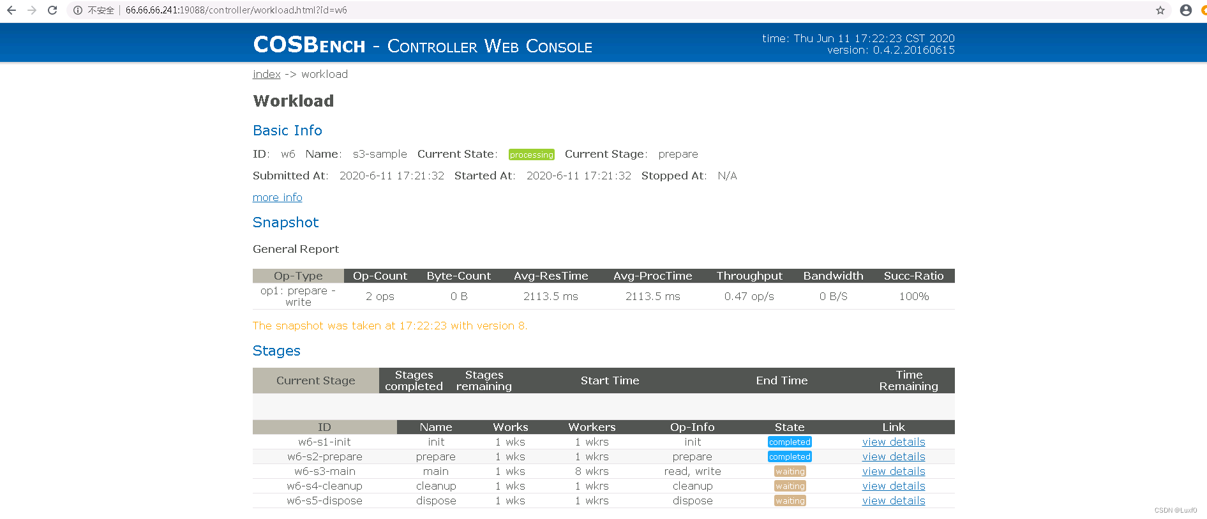
Task: Click the End Time header
Action: [x=782, y=380]
